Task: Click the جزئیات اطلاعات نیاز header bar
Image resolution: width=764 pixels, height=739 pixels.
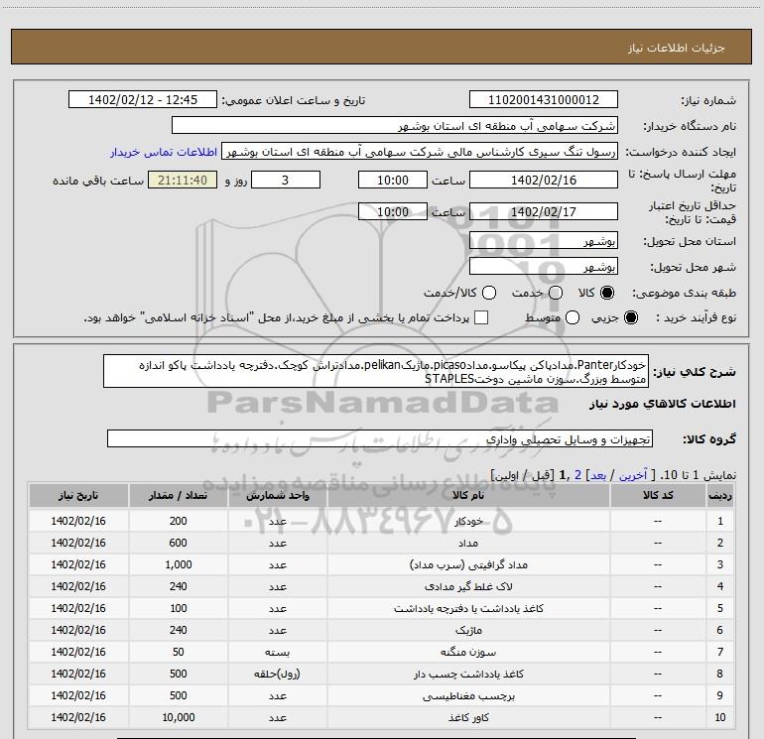Action: pos(381,47)
